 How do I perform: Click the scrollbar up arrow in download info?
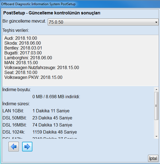coord(156,89)
